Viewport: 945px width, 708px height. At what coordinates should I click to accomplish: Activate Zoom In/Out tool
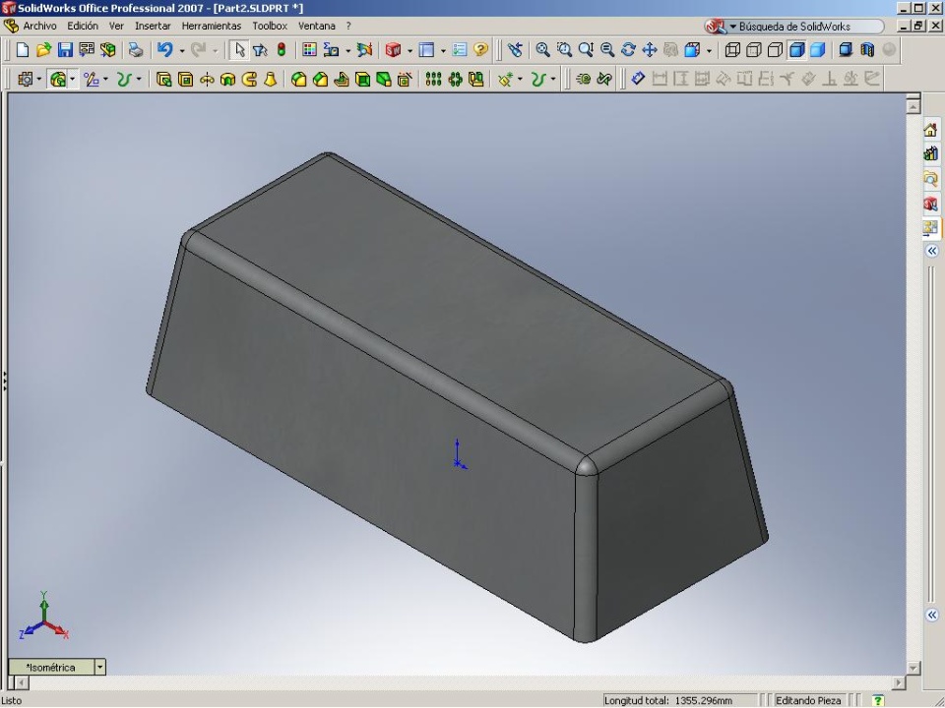coord(586,50)
